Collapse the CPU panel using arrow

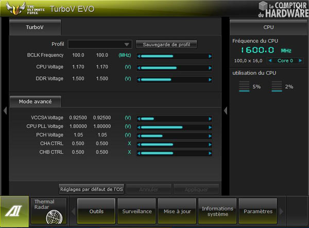click(x=225, y=110)
